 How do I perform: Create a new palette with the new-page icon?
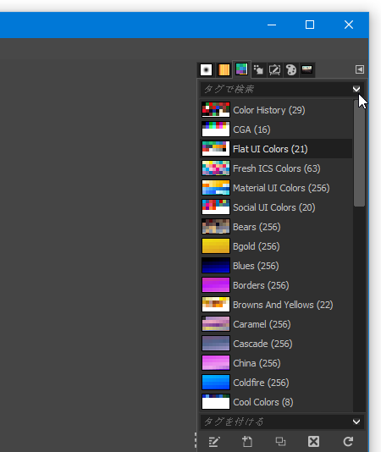[247, 441]
